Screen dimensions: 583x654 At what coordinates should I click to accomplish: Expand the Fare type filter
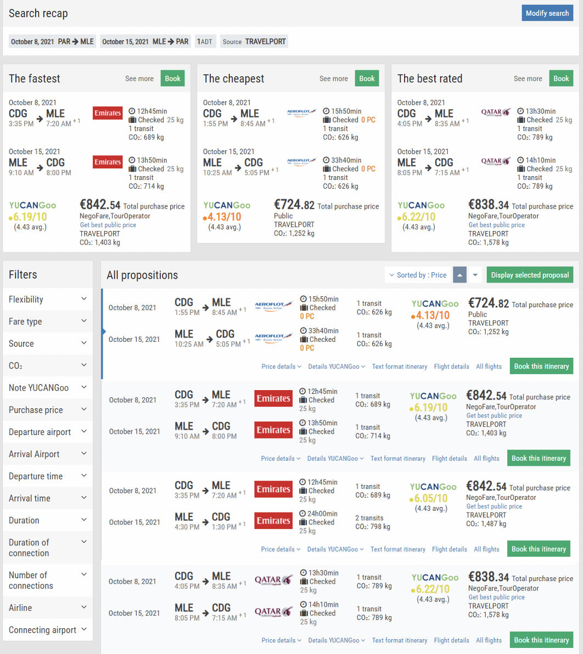point(48,321)
